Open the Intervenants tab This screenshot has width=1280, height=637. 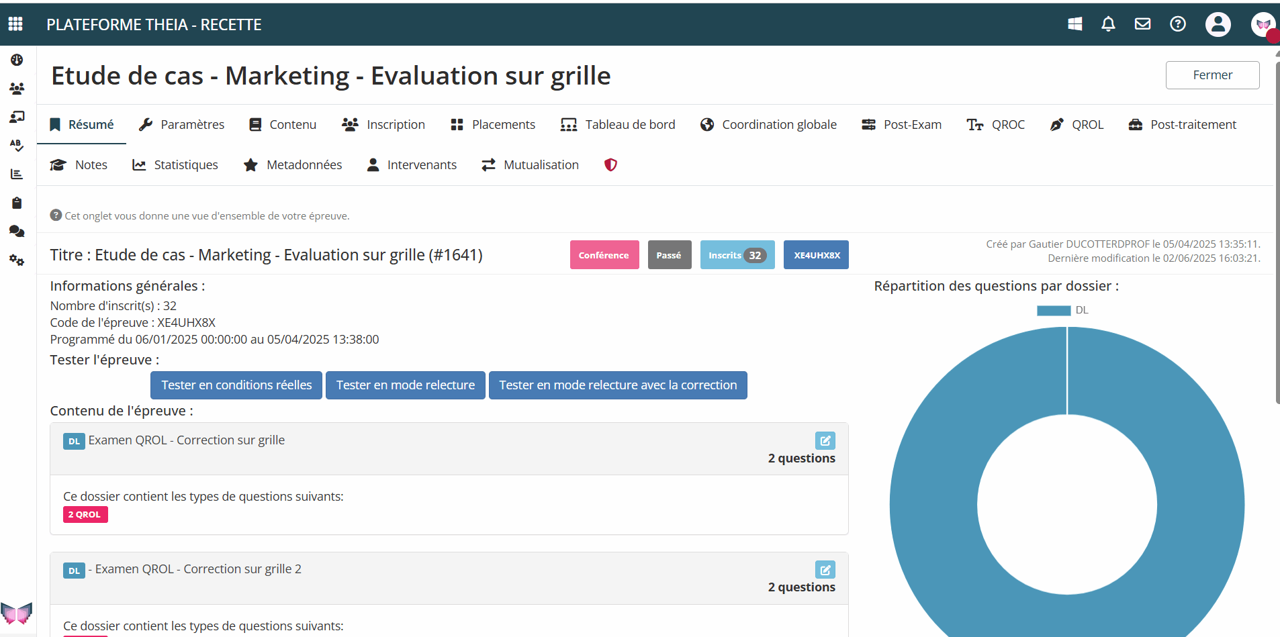click(412, 164)
